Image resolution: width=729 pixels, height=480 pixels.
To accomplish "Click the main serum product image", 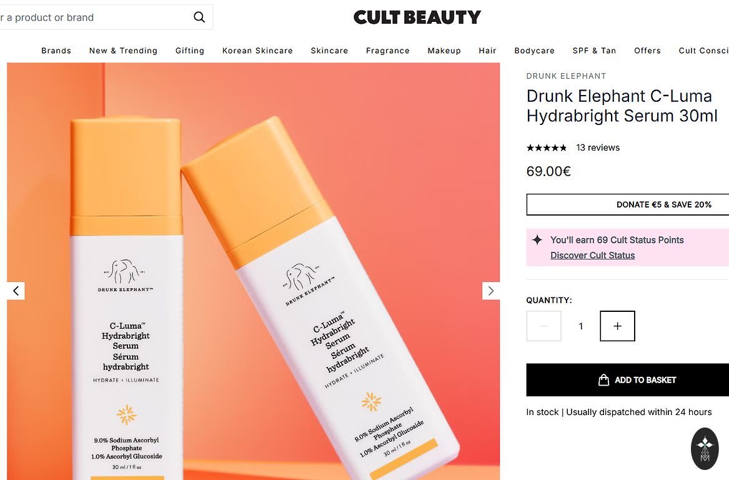I will 254,271.
